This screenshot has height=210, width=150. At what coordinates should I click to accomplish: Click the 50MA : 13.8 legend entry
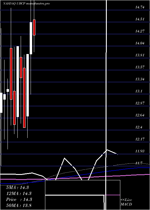tap(19, 205)
